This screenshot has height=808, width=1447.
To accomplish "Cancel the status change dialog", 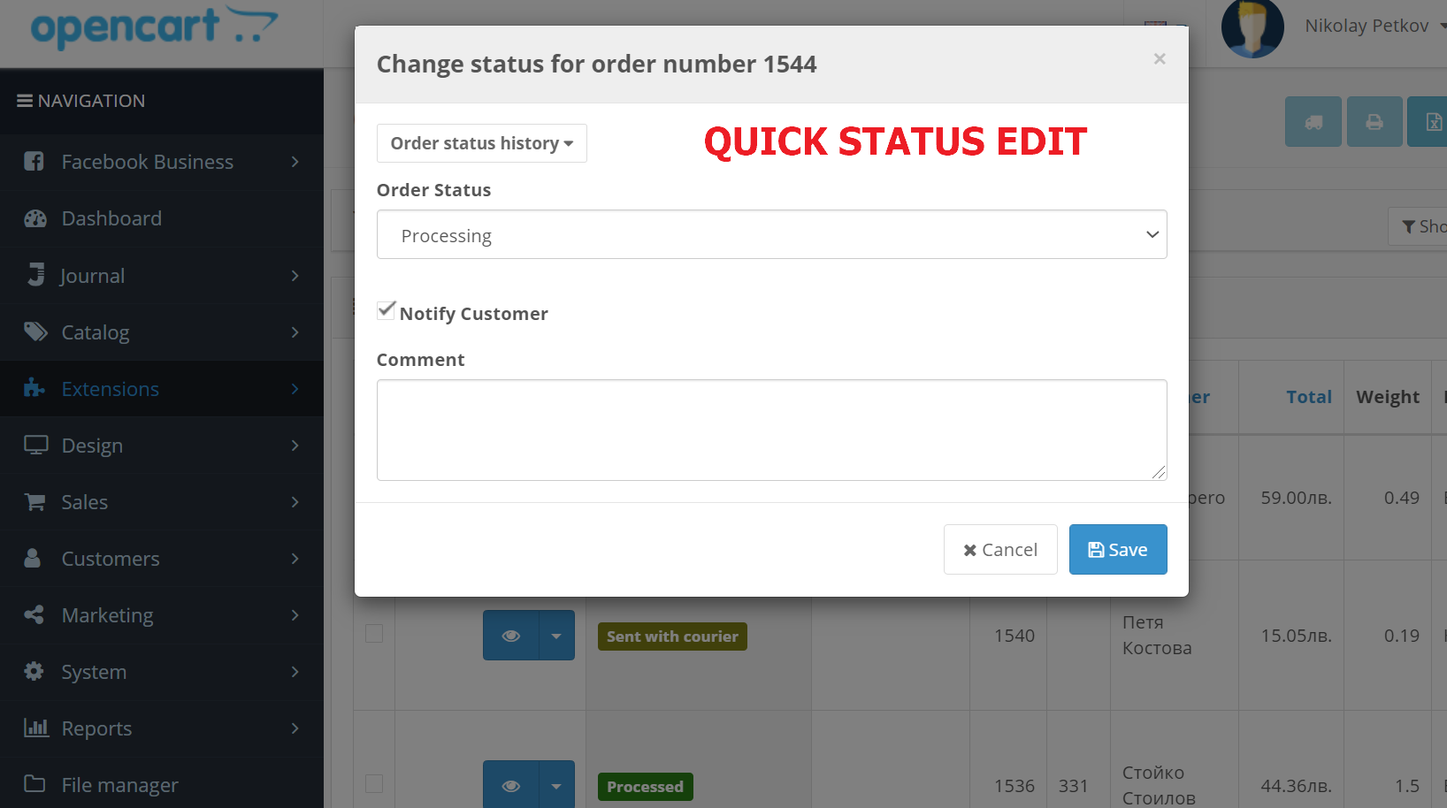I will pos(999,550).
